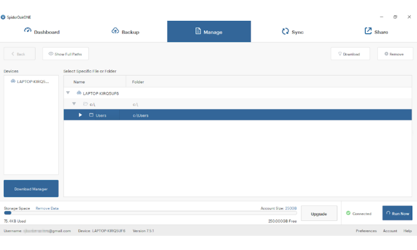Screen dimensions: 417x250
Task: Click the 250GB account size link
Action: click(291, 208)
